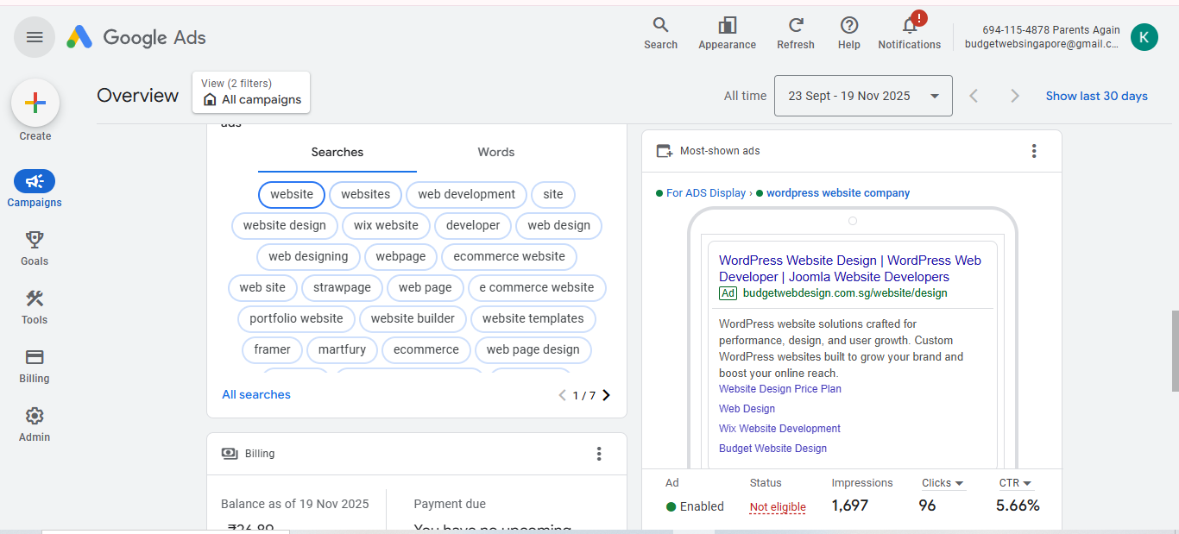Switch to the Words tab

(x=495, y=152)
